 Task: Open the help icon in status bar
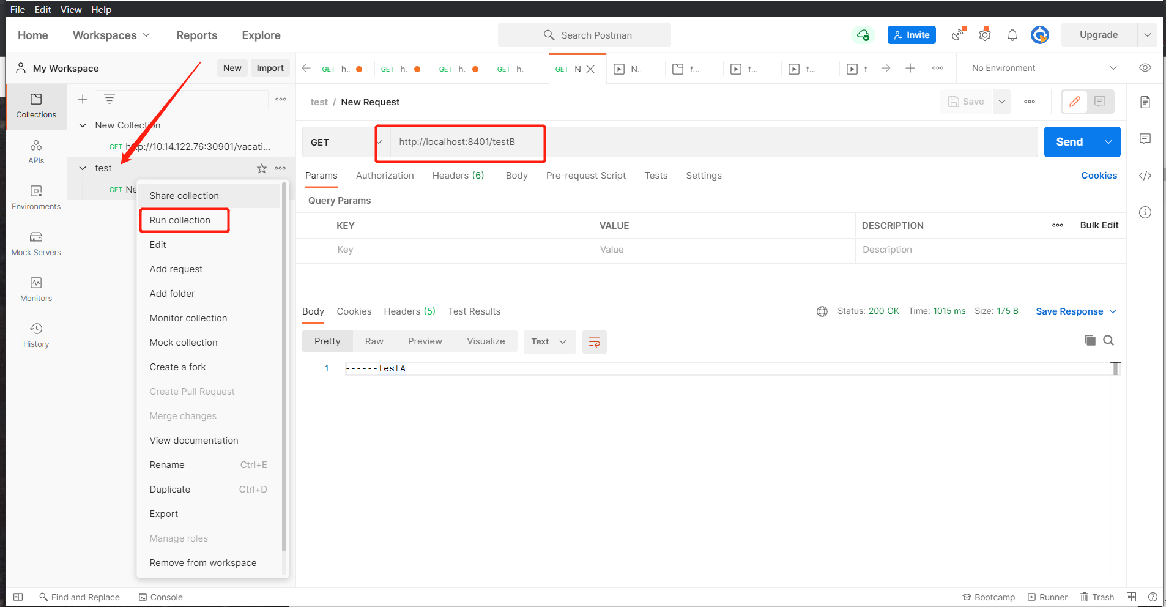click(x=1153, y=597)
